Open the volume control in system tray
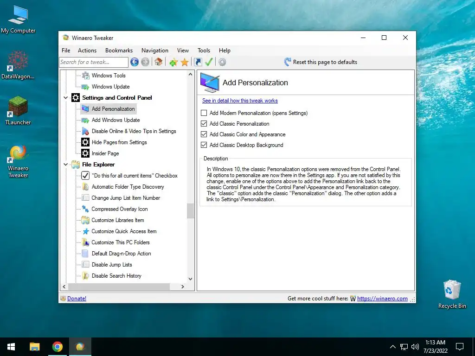 [x=415, y=347]
